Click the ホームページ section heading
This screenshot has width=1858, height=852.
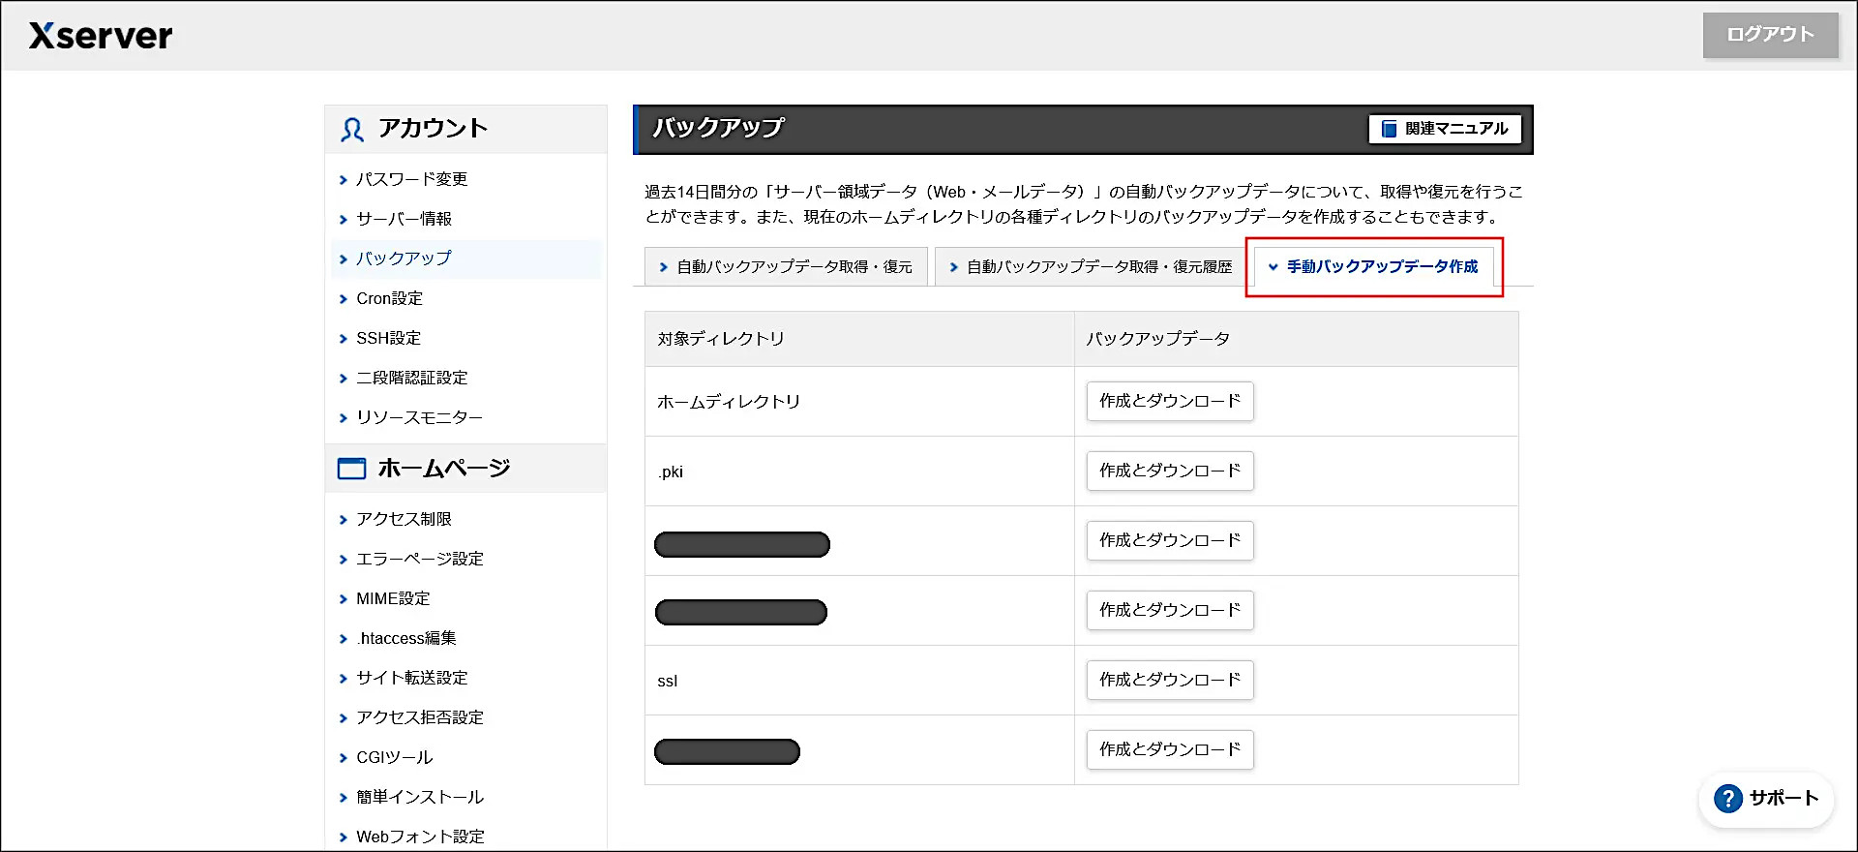click(443, 469)
